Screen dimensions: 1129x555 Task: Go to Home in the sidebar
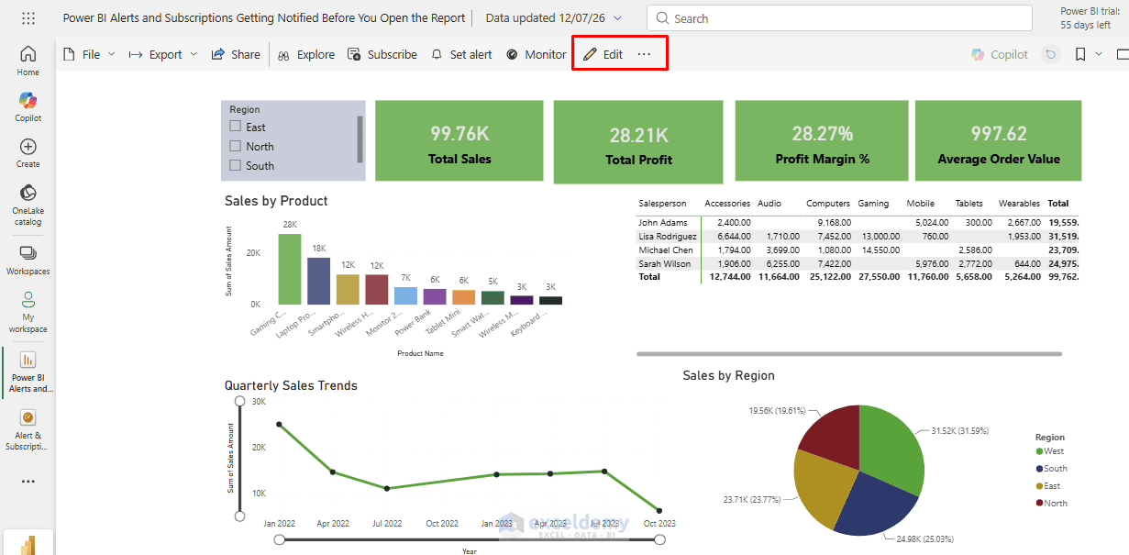pos(28,60)
